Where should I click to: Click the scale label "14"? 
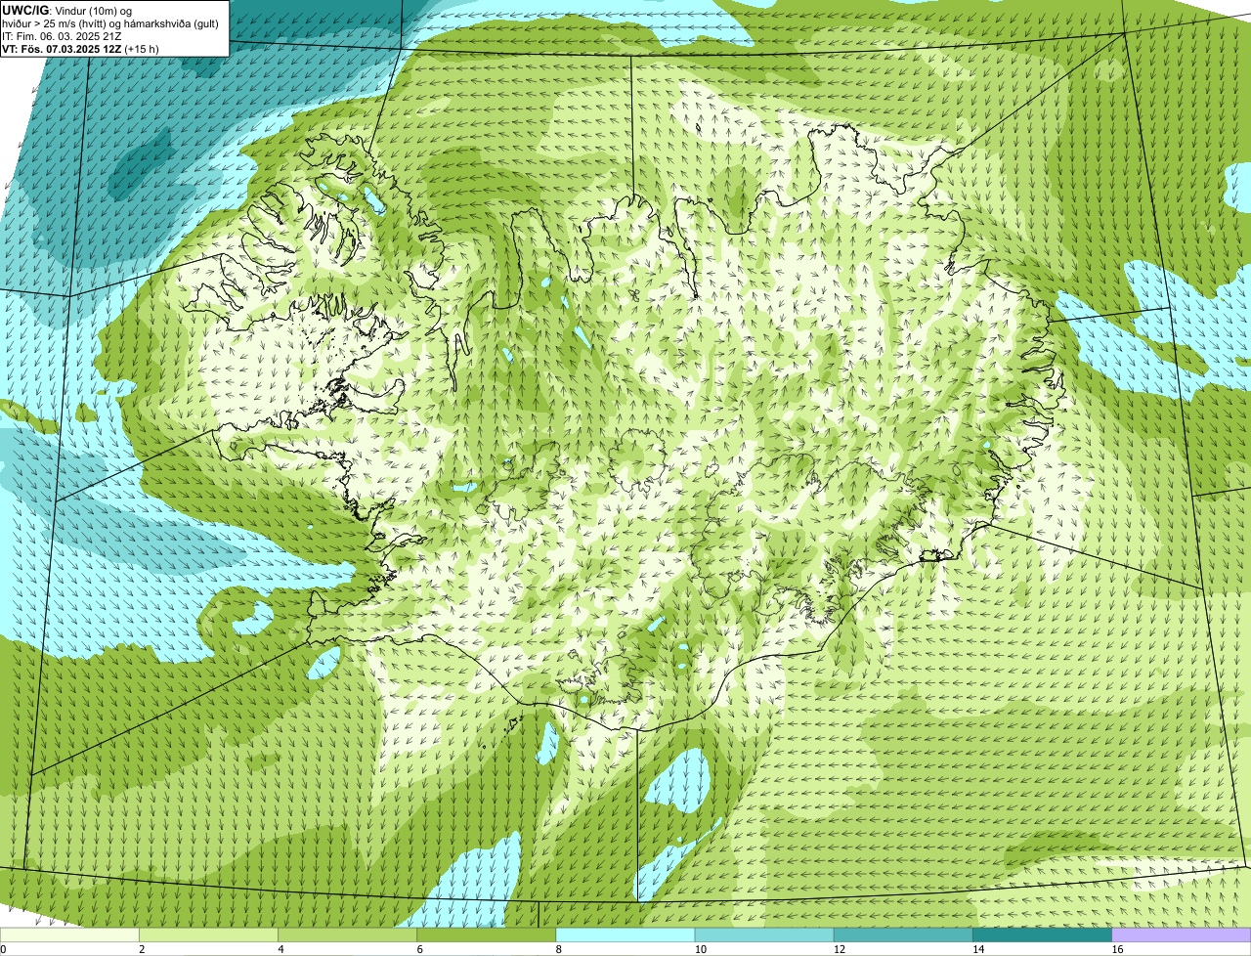(977, 949)
